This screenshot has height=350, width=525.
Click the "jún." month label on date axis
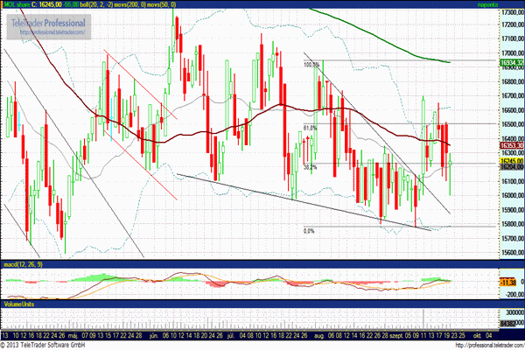pos(154,336)
